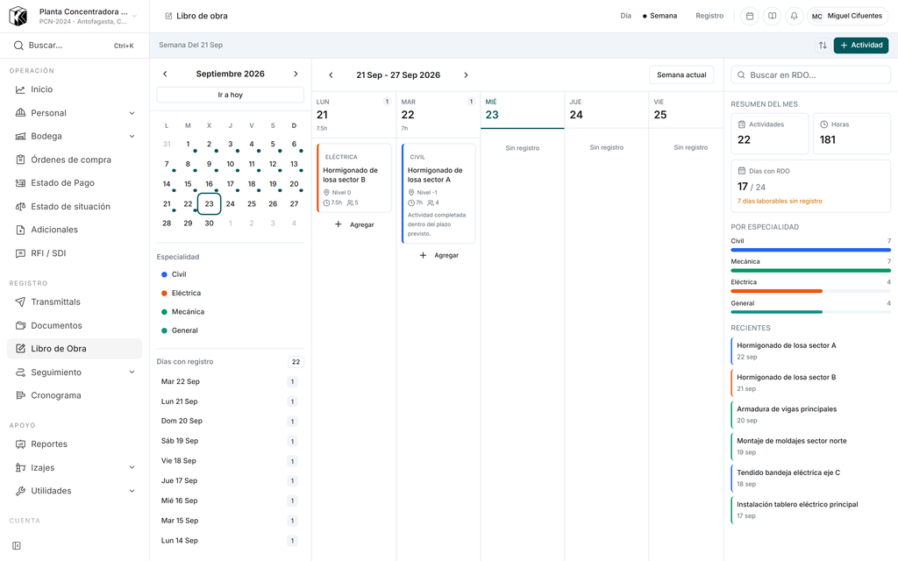Open Libro de Obra in sidebar
The height and width of the screenshot is (561, 898).
click(x=75, y=349)
